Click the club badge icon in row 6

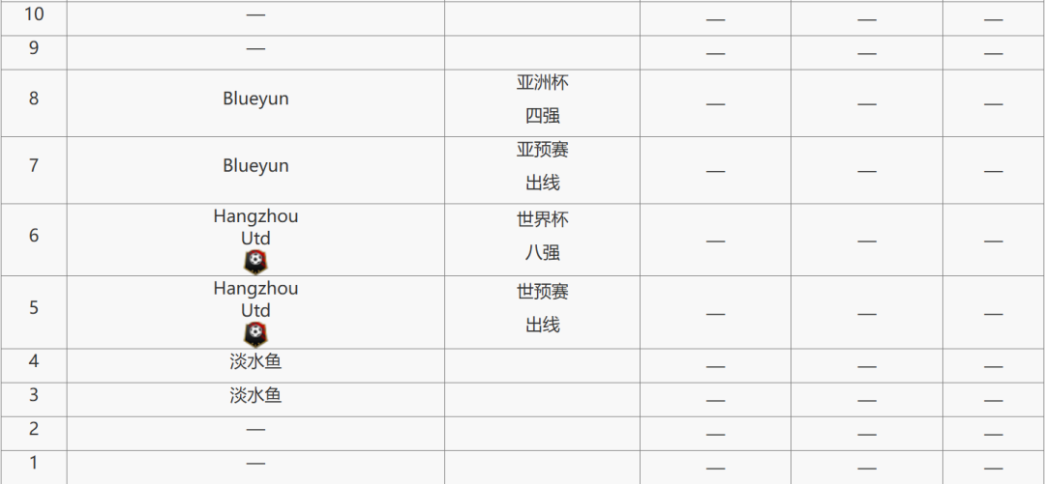click(x=255, y=262)
